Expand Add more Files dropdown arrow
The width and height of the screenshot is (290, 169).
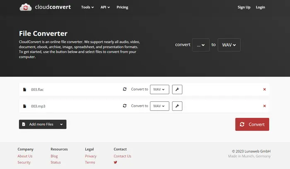(61, 124)
